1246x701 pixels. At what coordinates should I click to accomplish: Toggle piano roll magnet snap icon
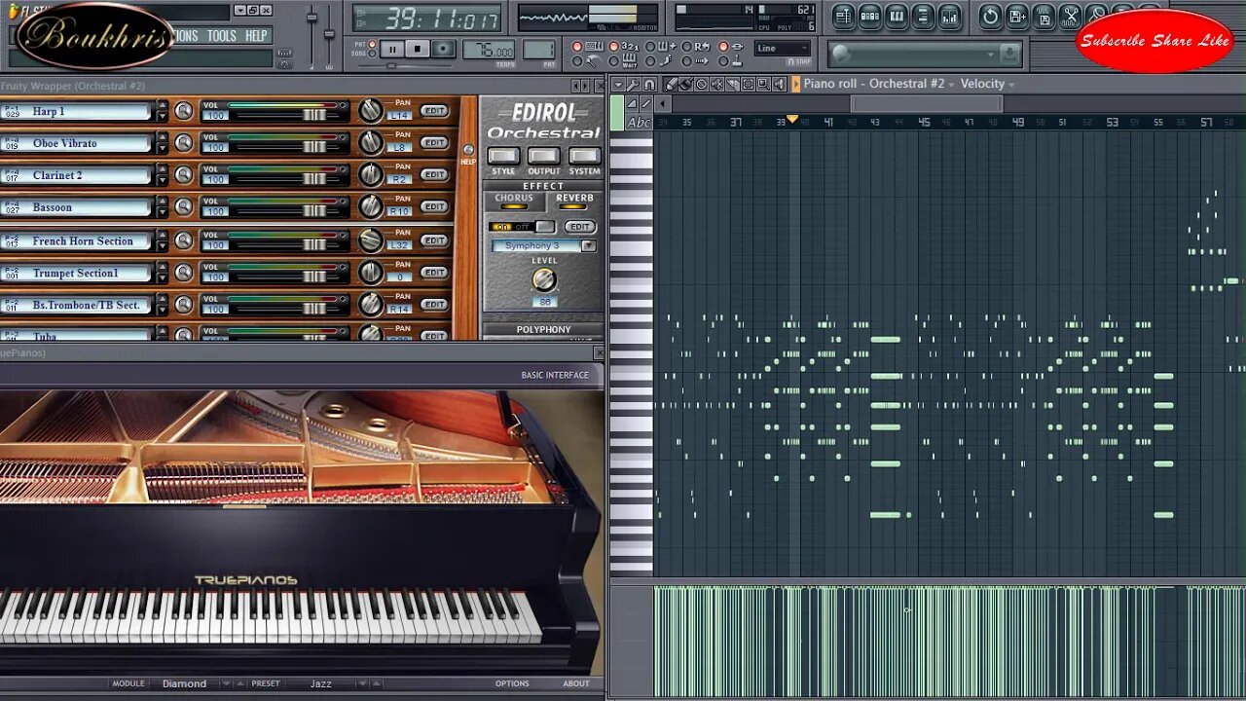[649, 84]
